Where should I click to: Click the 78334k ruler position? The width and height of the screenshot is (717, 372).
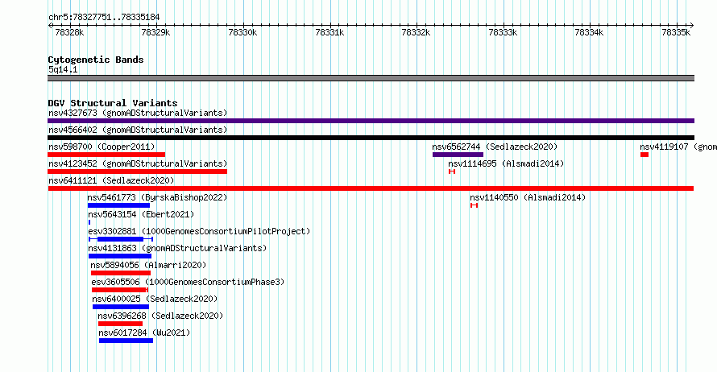point(590,32)
